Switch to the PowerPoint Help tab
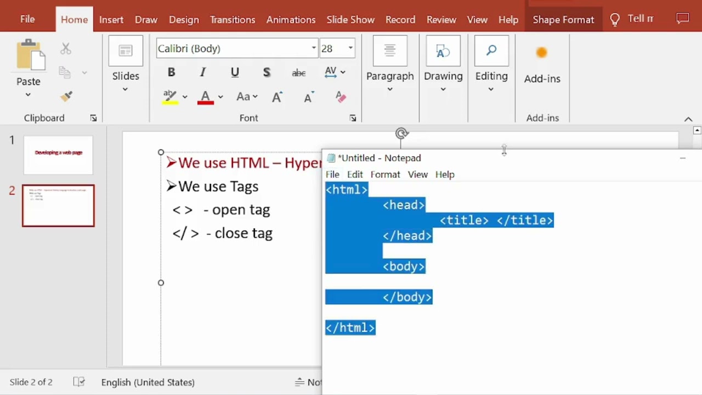Screen dimensions: 702x395 pyautogui.click(x=508, y=20)
